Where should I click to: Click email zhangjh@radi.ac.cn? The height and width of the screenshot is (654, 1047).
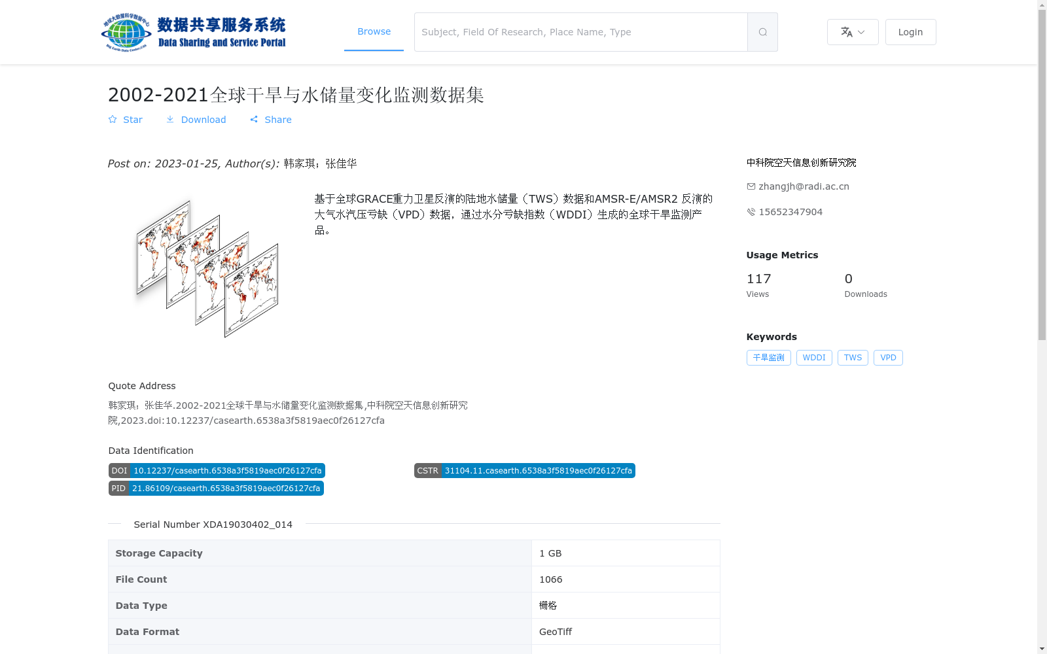click(804, 186)
